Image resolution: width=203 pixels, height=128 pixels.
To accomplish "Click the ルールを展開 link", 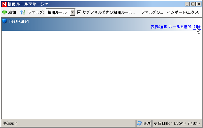I will pyautogui.click(x=180, y=27).
